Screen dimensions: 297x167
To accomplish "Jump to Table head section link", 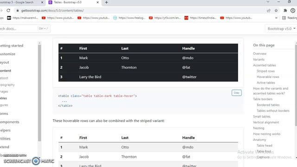I will point(265,145).
